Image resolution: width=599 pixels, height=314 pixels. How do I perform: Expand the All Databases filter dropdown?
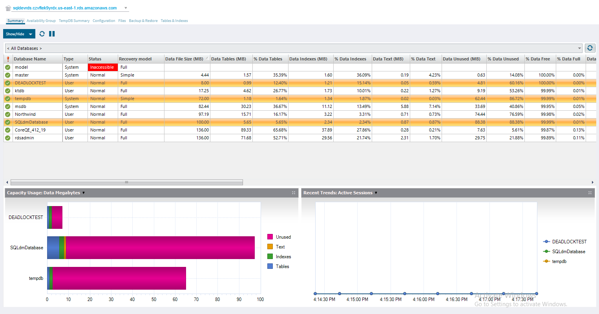[x=579, y=48]
